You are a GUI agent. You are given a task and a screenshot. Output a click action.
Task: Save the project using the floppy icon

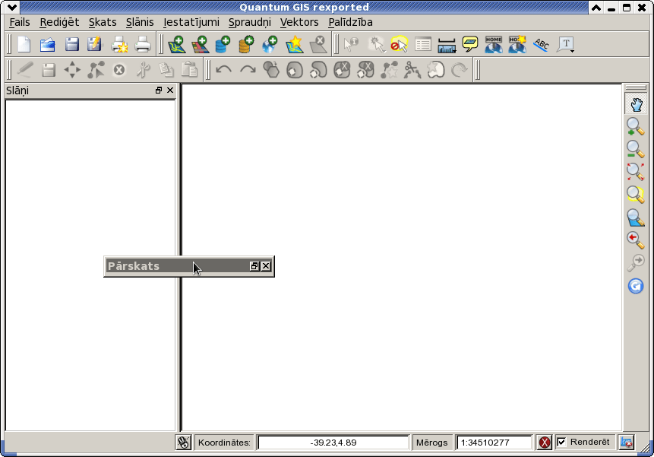tap(71, 44)
